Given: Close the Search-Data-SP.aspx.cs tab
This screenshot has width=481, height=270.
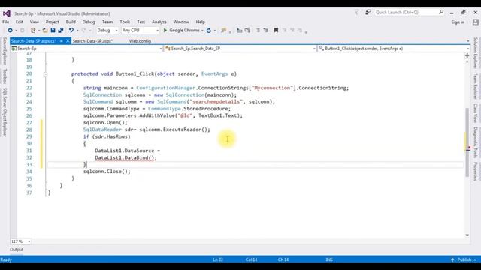Looking at the screenshot, I should (68, 41).
